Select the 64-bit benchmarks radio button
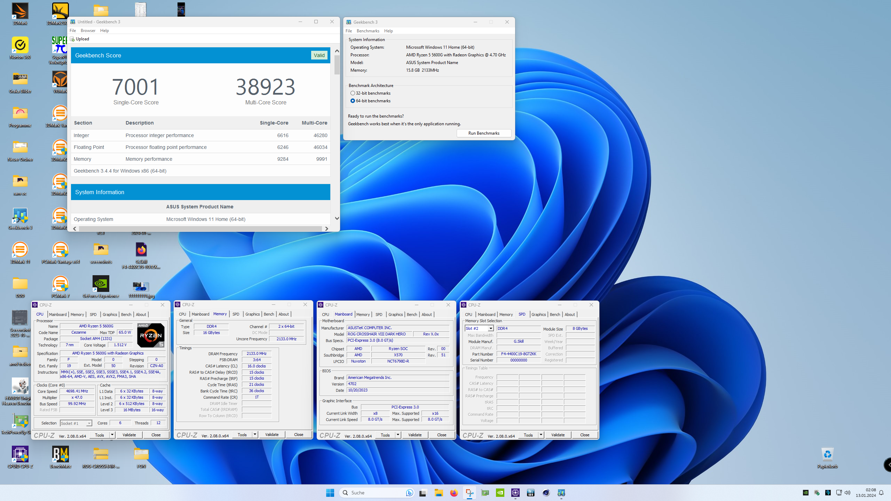The height and width of the screenshot is (501, 891). click(353, 101)
